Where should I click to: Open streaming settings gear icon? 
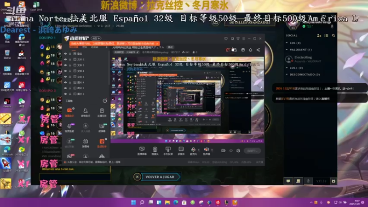pyautogui.click(x=238, y=150)
